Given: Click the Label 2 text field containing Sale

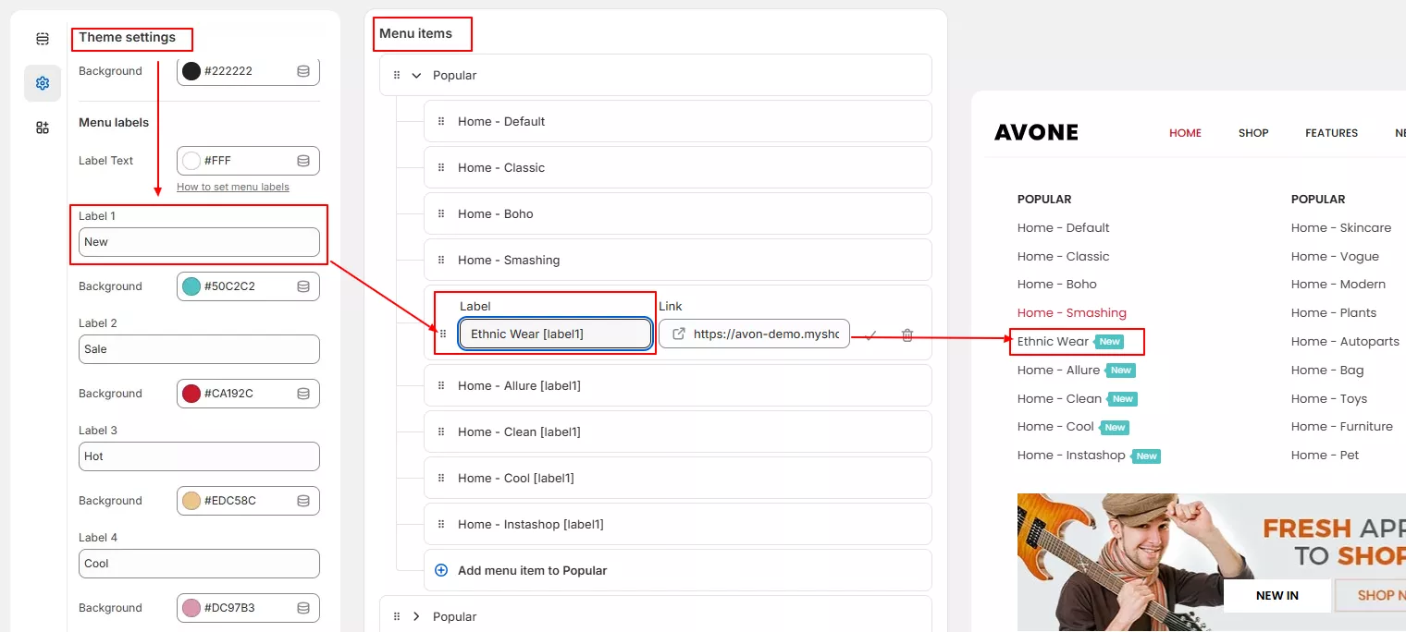Looking at the screenshot, I should [x=199, y=349].
